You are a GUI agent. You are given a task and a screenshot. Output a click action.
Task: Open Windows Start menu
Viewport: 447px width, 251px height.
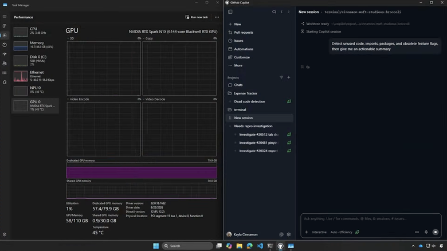pyautogui.click(x=156, y=246)
